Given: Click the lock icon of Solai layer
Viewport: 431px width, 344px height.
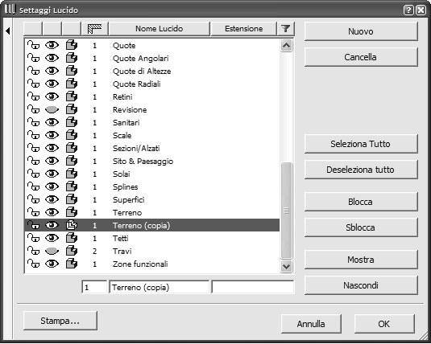Looking at the screenshot, I should [33, 174].
